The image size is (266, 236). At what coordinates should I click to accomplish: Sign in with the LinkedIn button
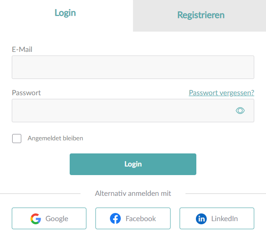pos(217,218)
